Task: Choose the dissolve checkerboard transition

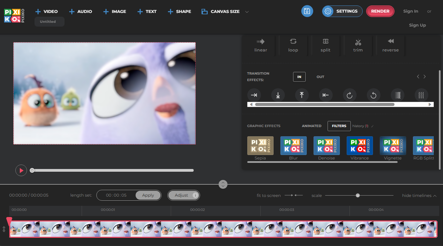Action: (397, 95)
